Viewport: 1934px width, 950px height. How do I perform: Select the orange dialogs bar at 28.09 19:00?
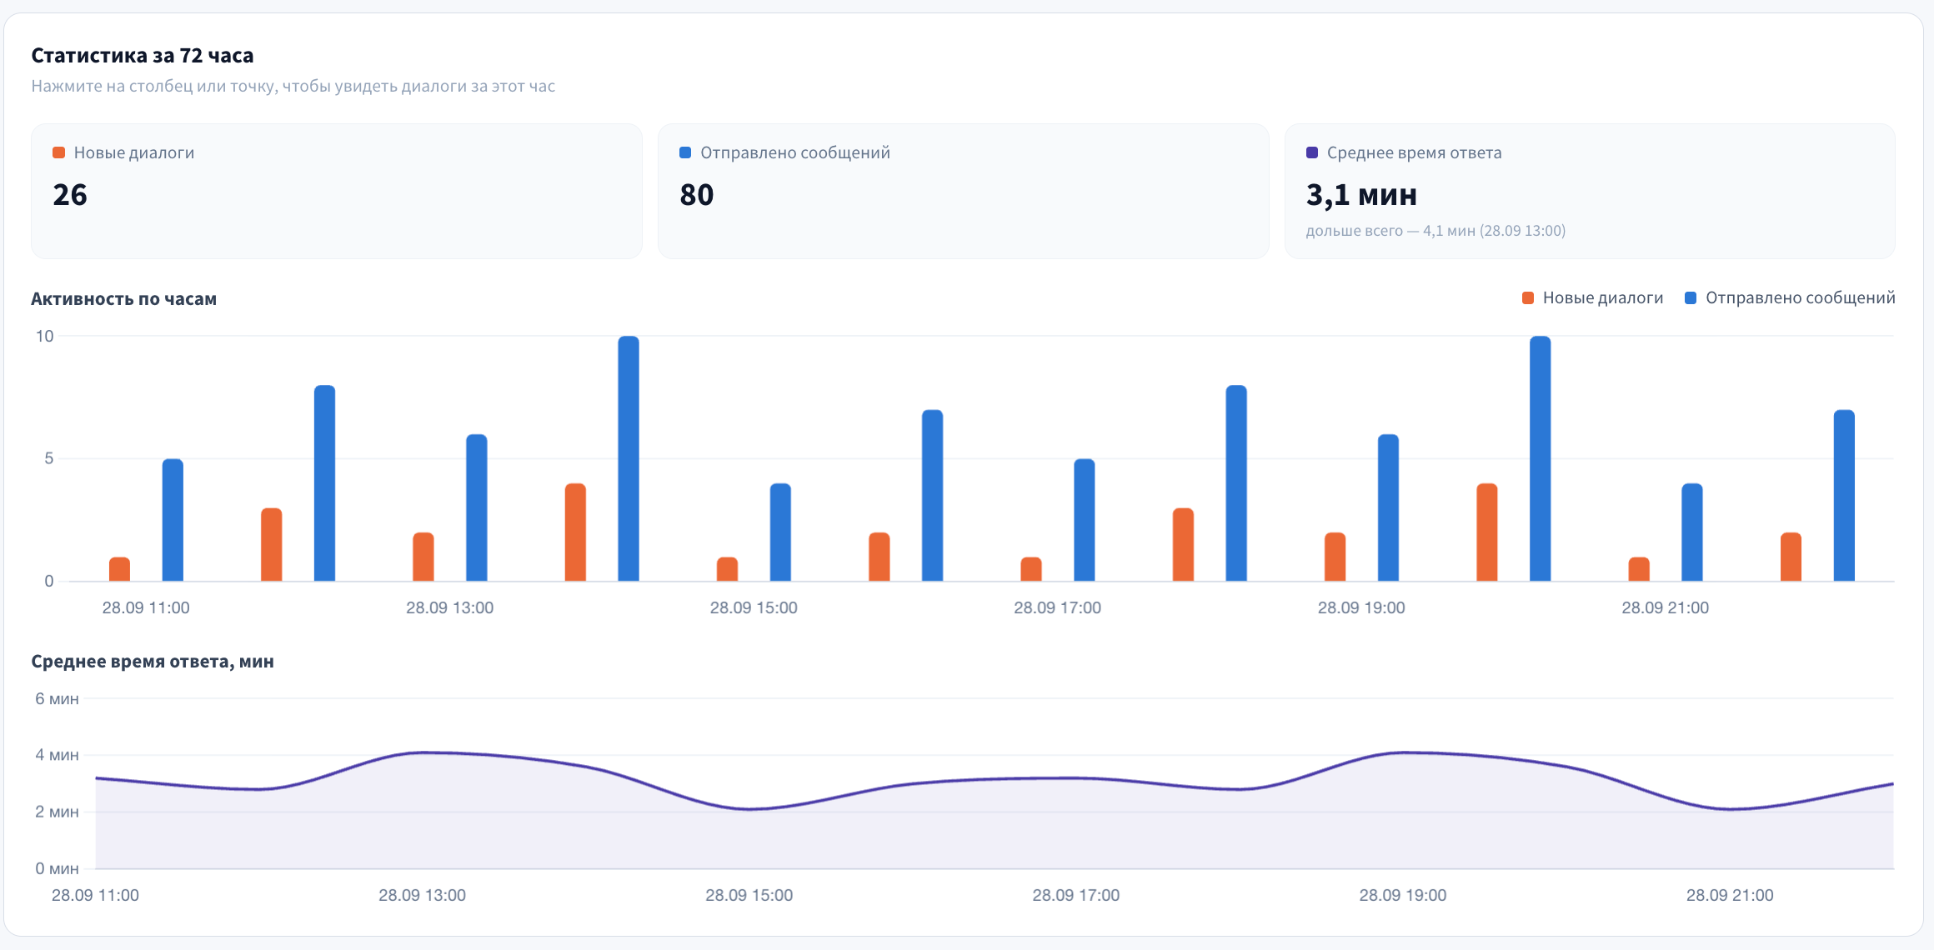tap(1335, 557)
